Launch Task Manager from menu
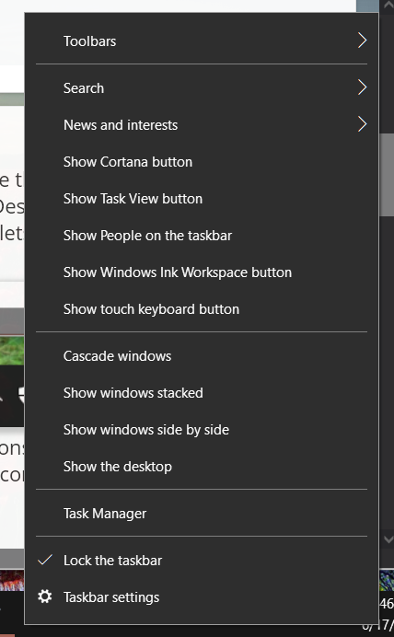Screen dimensions: 394x637 (x=202, y=514)
